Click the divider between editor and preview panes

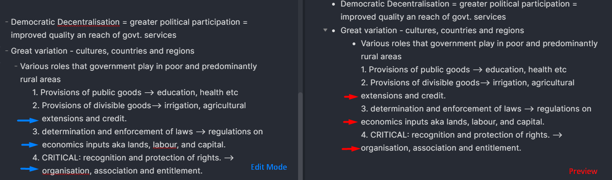tap(304, 90)
